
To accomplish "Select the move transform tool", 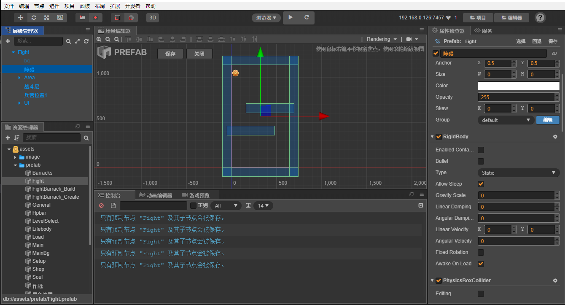I will point(21,18).
